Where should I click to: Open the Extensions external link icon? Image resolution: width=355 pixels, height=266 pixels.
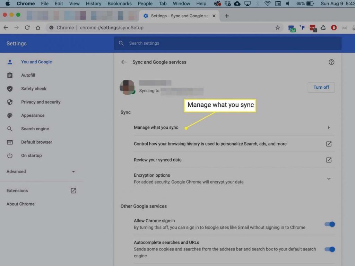click(73, 191)
